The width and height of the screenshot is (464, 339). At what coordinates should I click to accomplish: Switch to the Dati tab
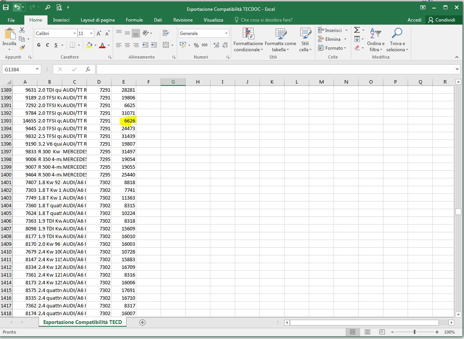[158, 20]
